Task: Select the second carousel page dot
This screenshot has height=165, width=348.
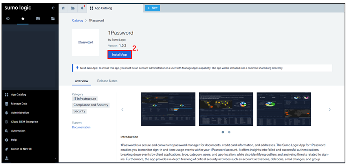Action: (x=229, y=132)
